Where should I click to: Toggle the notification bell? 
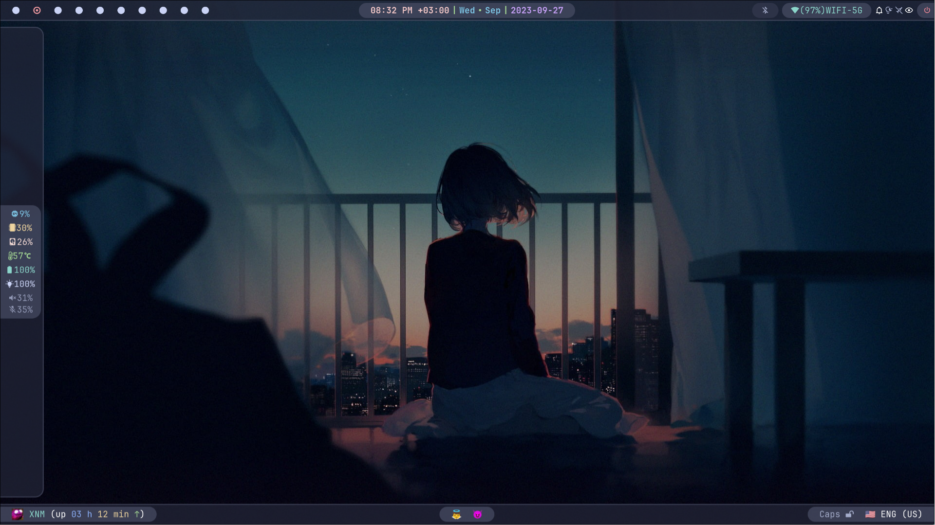pos(879,10)
